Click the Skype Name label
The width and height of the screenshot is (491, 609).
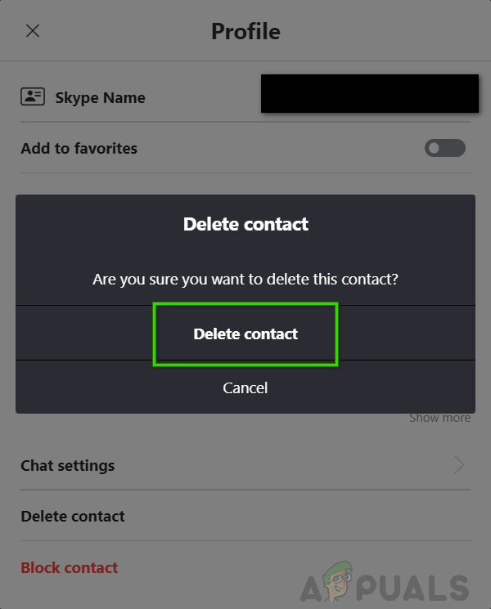point(100,98)
